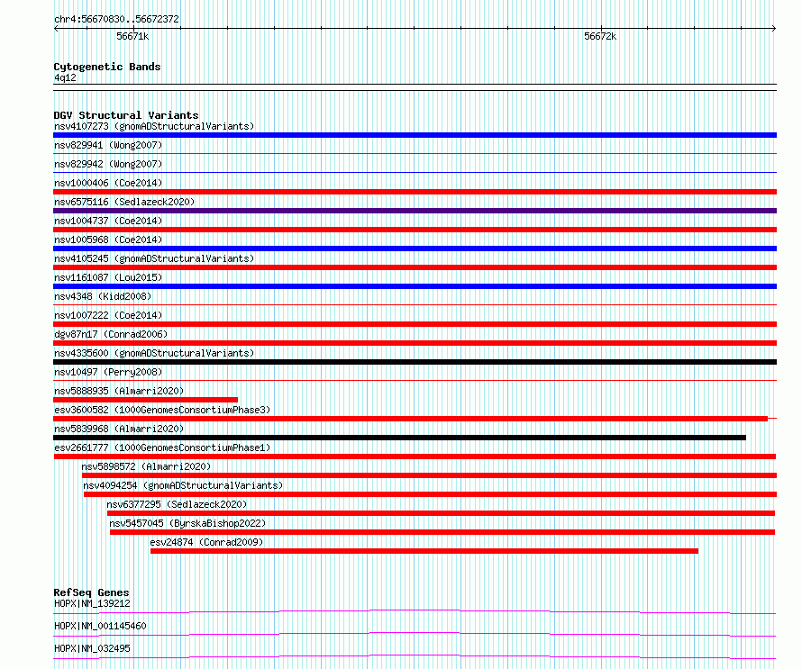Select the blue bar of nsv4107273

click(x=415, y=135)
